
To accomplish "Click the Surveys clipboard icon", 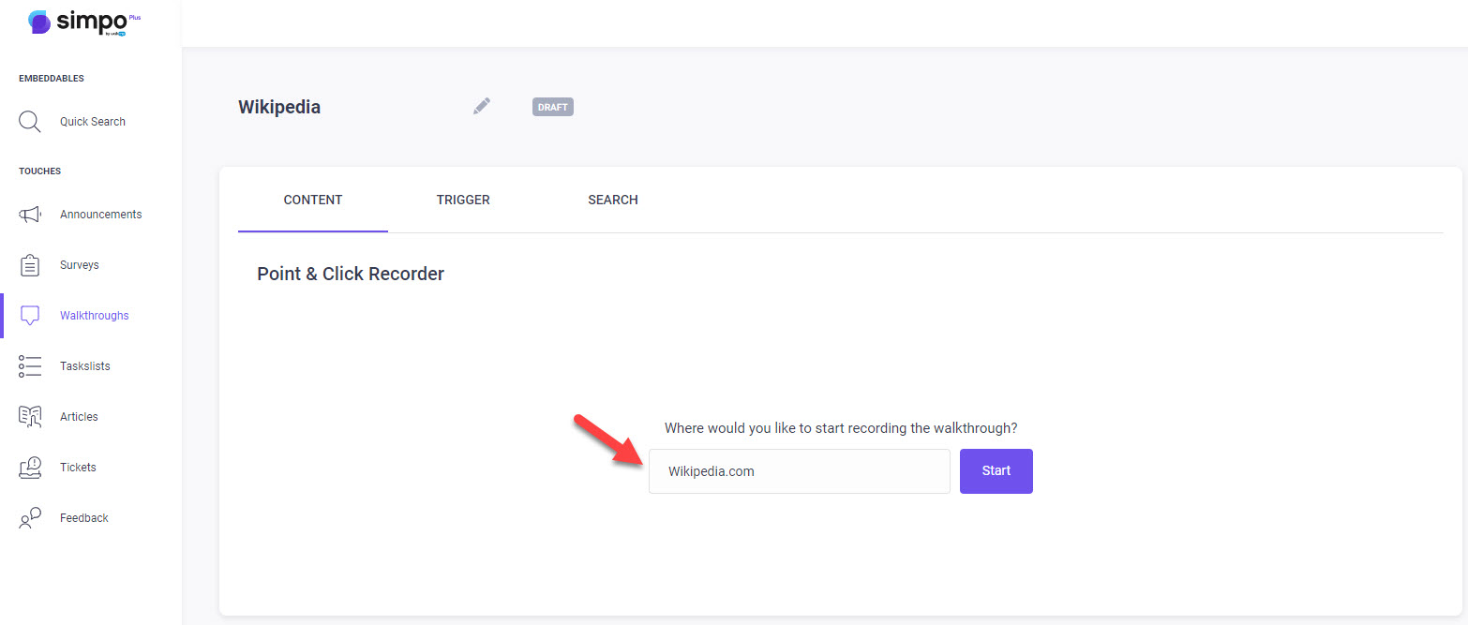I will click(30, 265).
